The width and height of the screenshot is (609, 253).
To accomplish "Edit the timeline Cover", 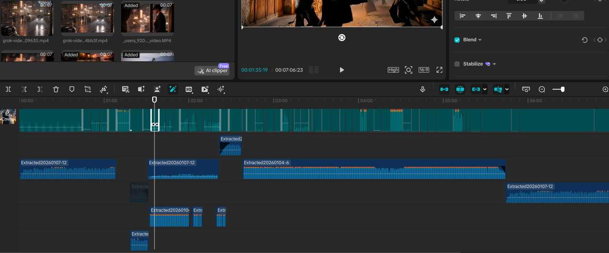I will pyautogui.click(x=8, y=116).
